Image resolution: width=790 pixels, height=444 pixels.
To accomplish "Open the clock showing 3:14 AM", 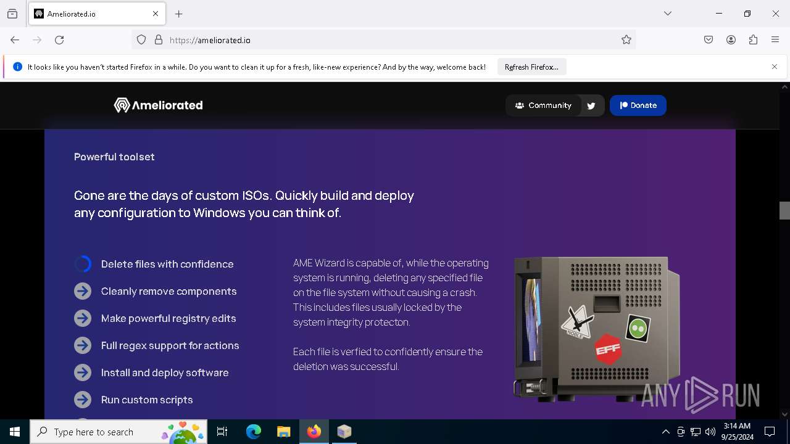I will 737,432.
